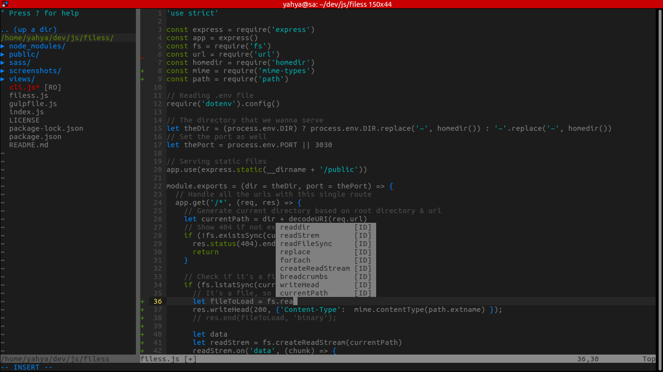This screenshot has width=663, height=372.
Task: Click require('dotenv').config() line
Action: pyautogui.click(x=223, y=104)
